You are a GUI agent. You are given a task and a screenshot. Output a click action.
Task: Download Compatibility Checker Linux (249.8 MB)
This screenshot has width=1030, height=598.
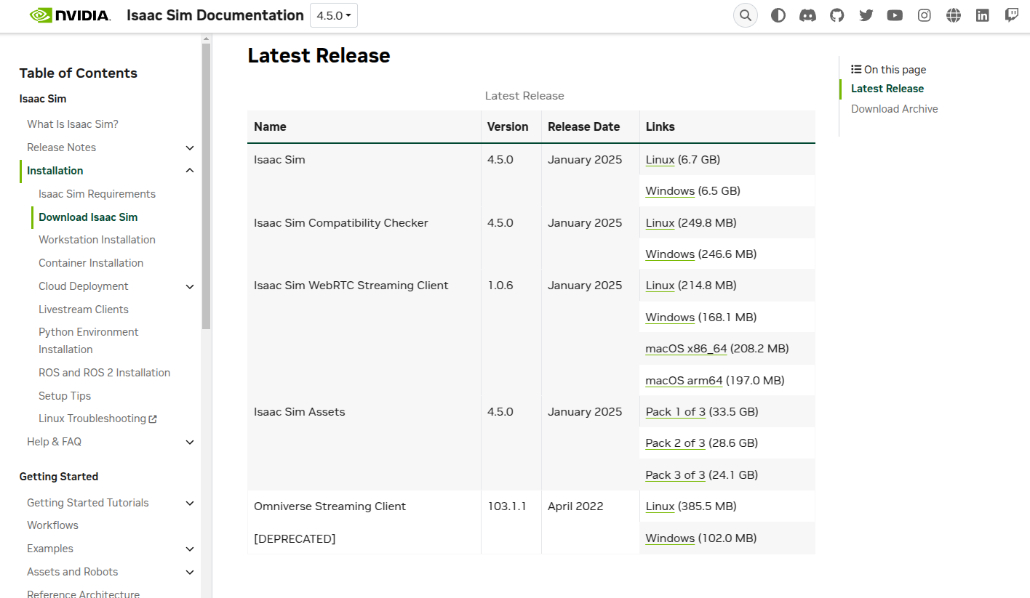coord(660,223)
